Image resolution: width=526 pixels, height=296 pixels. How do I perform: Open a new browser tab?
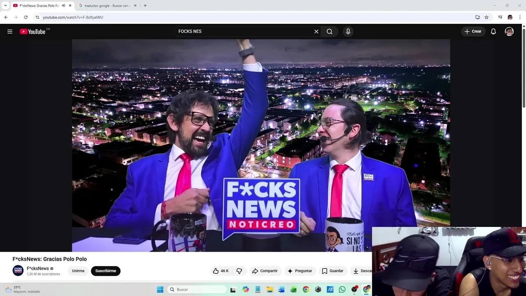pos(145,6)
